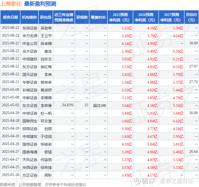Click the 目标价(元) column header
This screenshot has width=199, height=187.
(191, 17)
